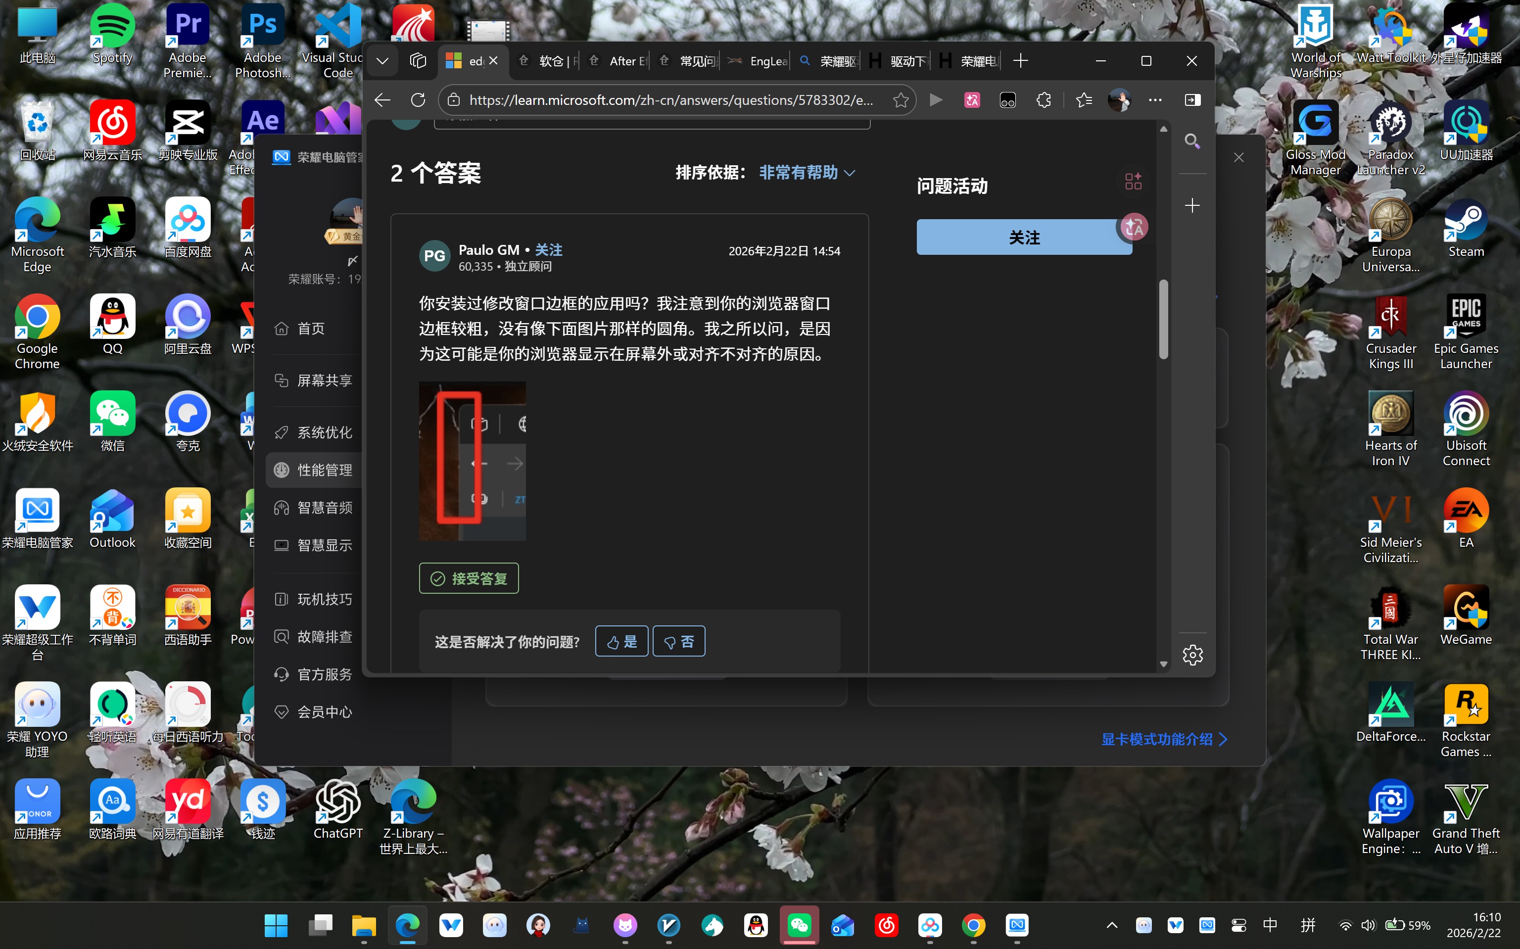Open 屏幕共享 in Honor PC Manager

(x=314, y=380)
